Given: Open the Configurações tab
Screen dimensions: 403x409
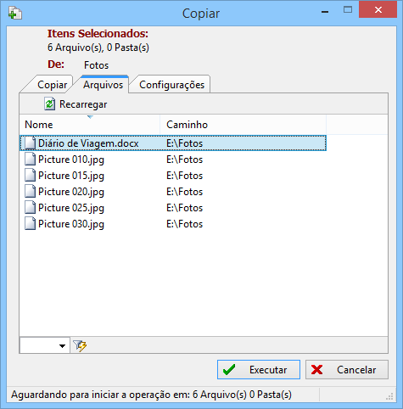Looking at the screenshot, I should click(171, 85).
